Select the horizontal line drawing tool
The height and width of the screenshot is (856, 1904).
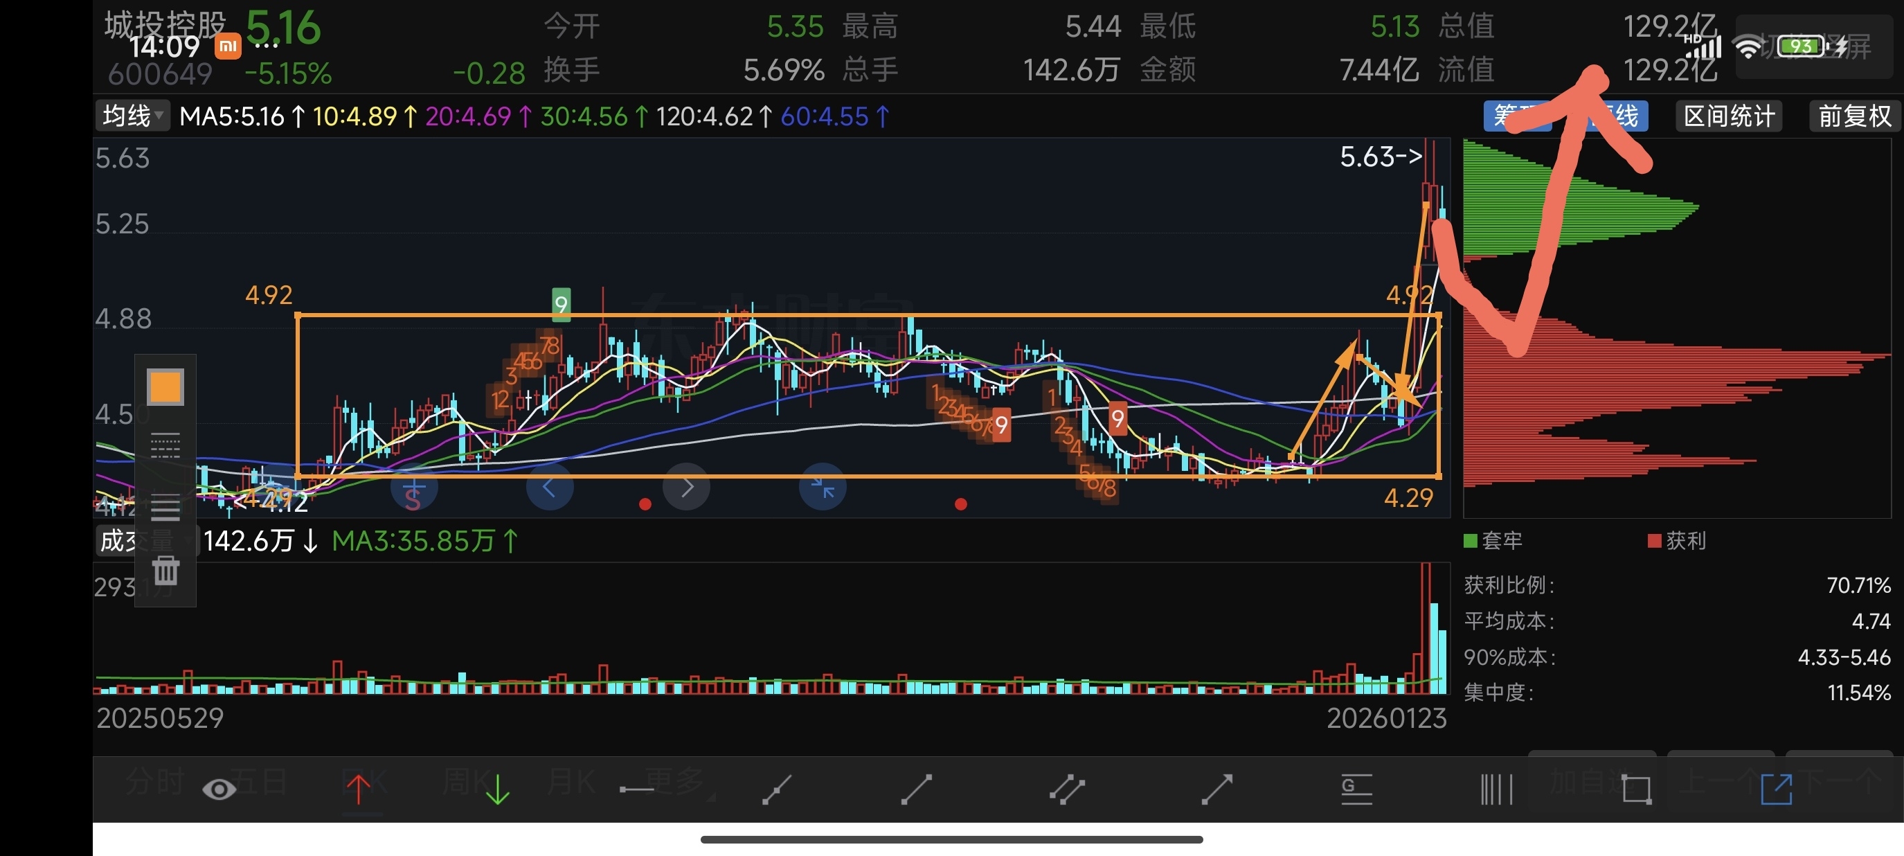click(636, 790)
